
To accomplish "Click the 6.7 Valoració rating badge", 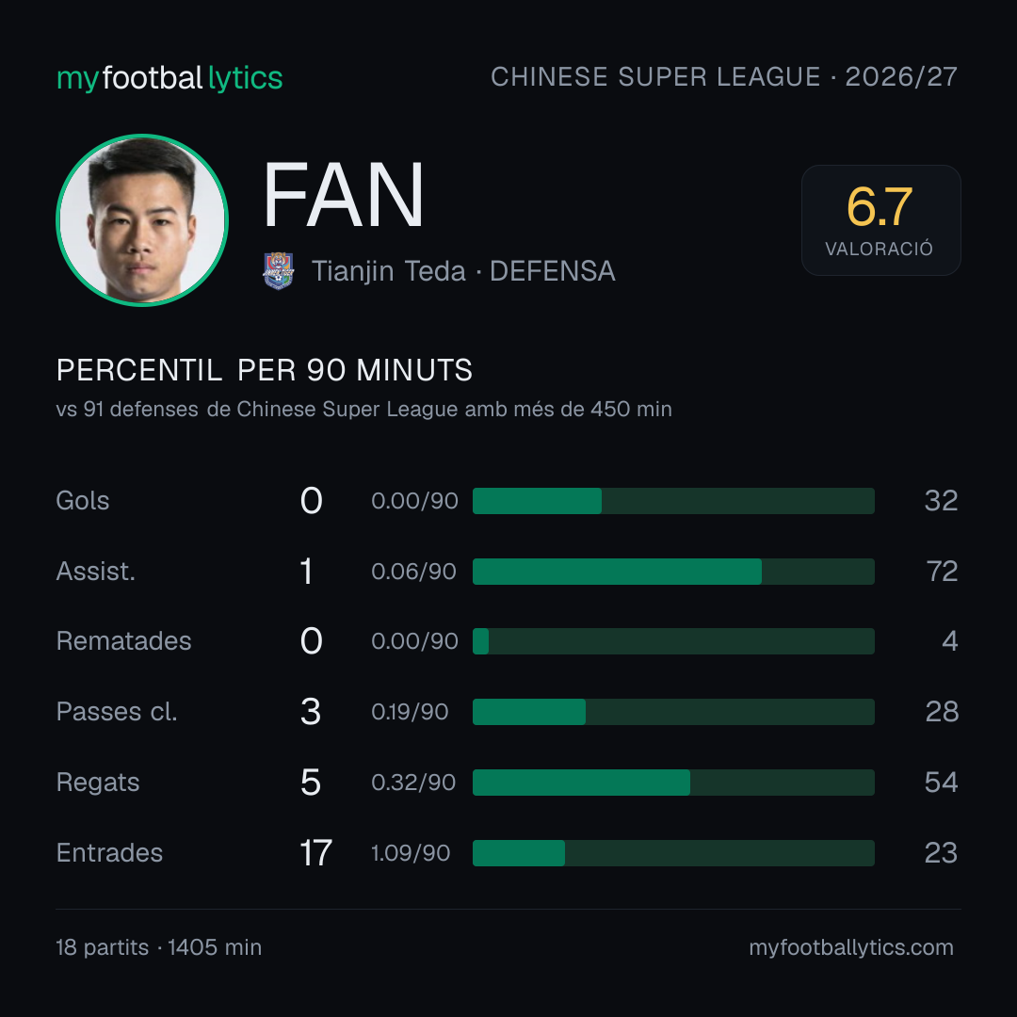I will click(880, 220).
